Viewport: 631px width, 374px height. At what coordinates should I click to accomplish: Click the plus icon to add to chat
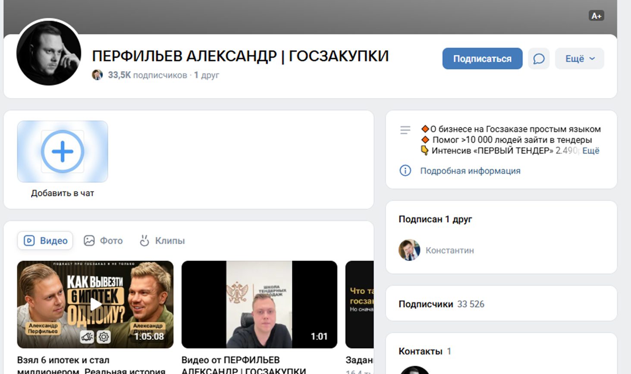(x=63, y=151)
